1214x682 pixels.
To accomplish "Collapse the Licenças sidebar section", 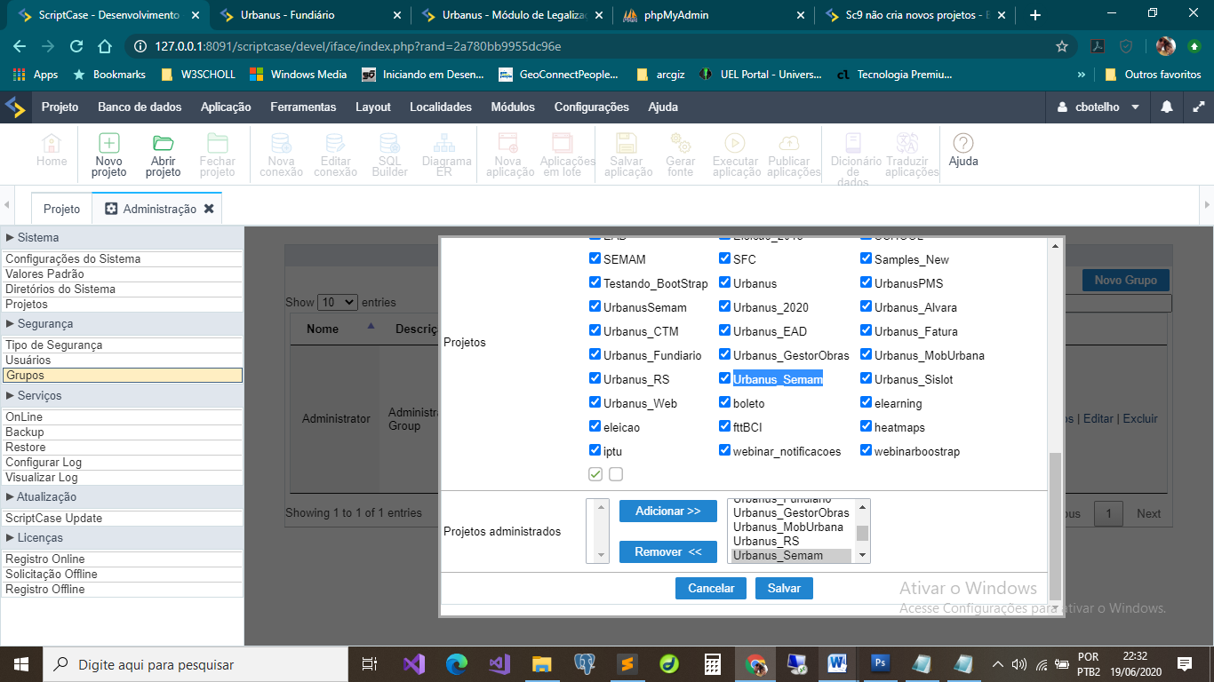I will click(x=122, y=538).
